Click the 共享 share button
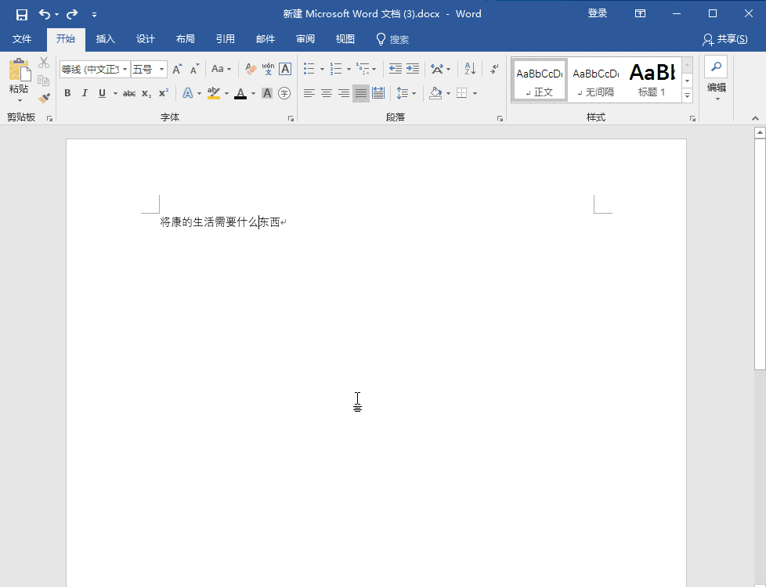 pyautogui.click(x=725, y=40)
